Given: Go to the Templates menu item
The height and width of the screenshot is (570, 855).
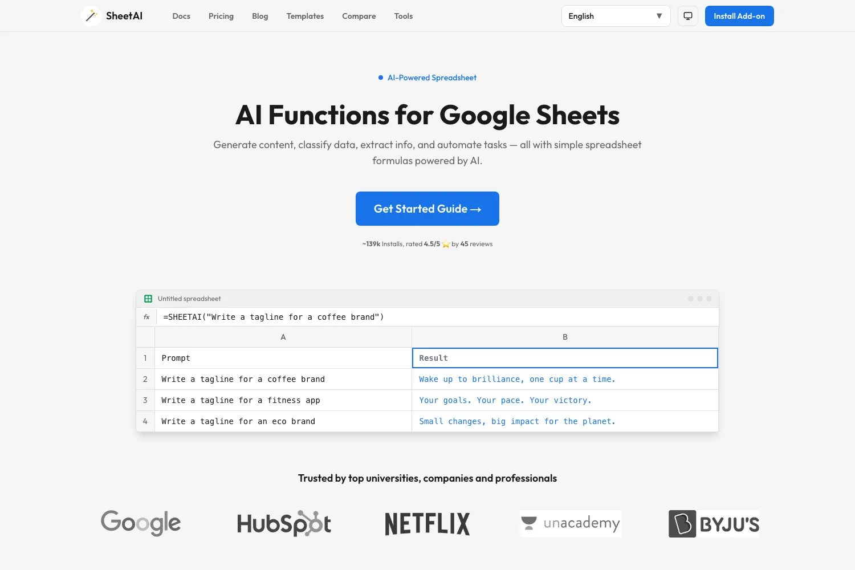Looking at the screenshot, I should point(305,16).
